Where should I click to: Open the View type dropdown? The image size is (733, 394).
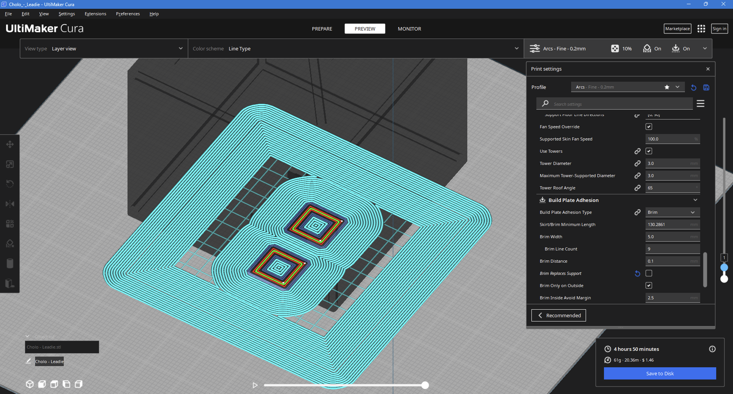pyautogui.click(x=104, y=48)
